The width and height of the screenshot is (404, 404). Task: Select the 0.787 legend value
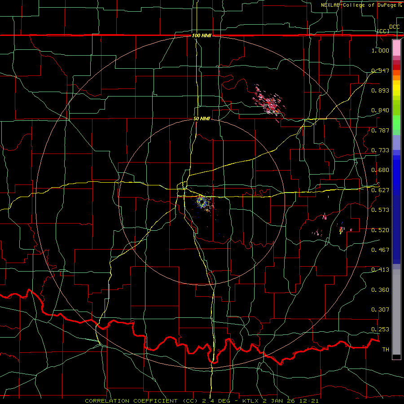tap(380, 130)
